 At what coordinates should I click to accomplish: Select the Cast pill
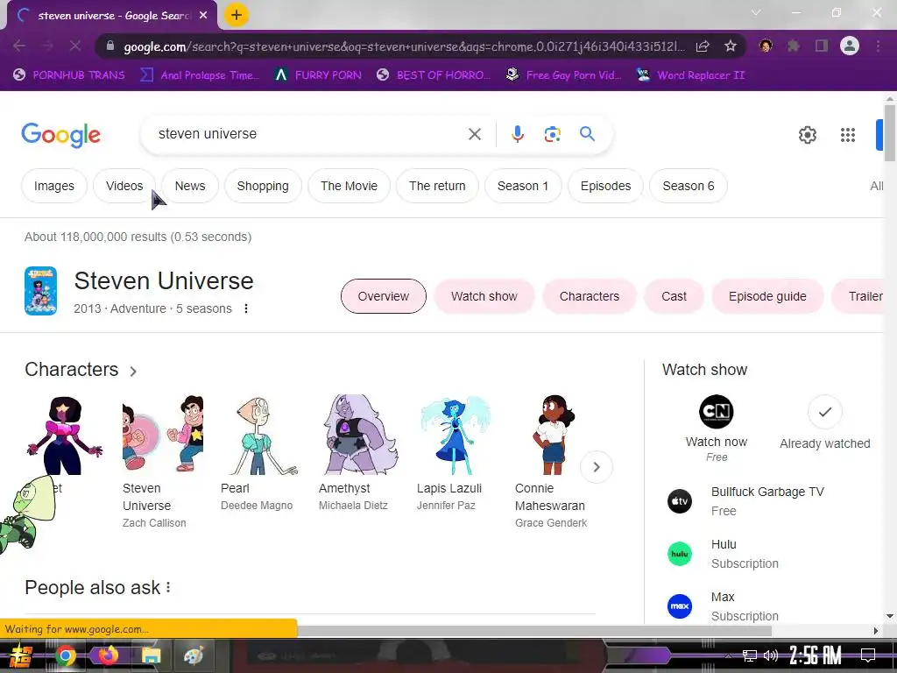pyautogui.click(x=674, y=296)
